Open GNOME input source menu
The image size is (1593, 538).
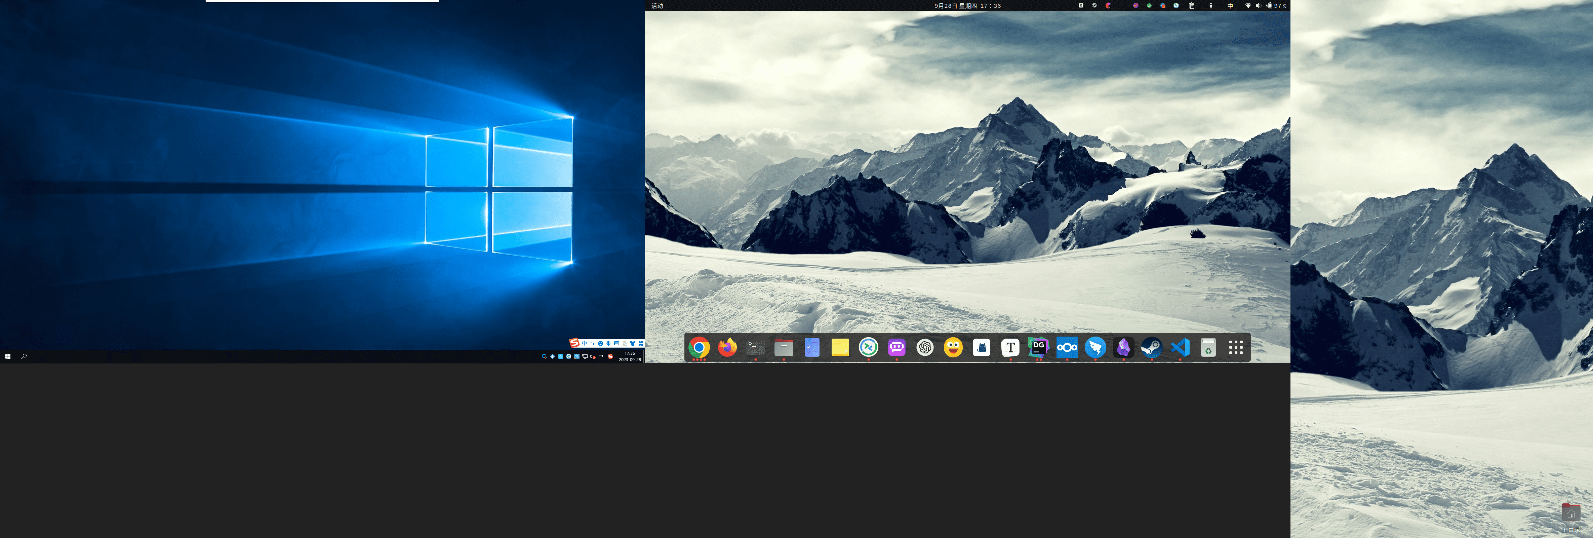click(1230, 6)
